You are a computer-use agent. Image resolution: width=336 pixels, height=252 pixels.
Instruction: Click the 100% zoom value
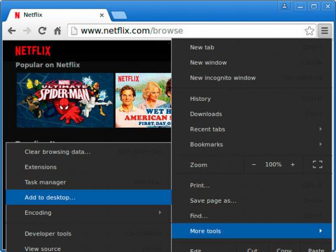pyautogui.click(x=273, y=164)
